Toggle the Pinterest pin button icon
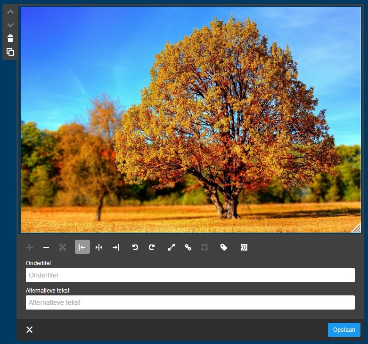 pyautogui.click(x=244, y=247)
